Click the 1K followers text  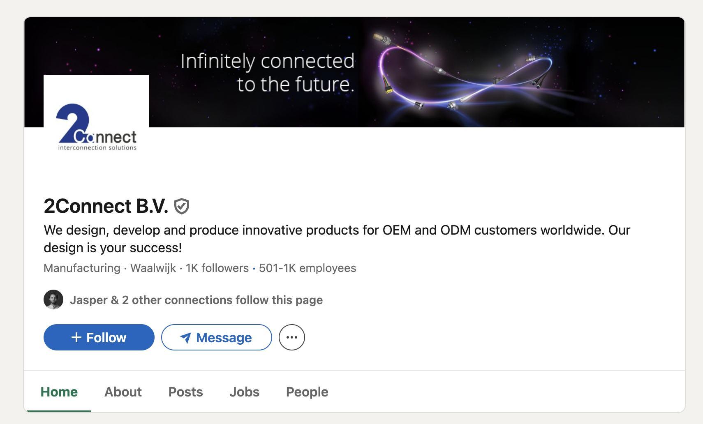pyautogui.click(x=217, y=268)
